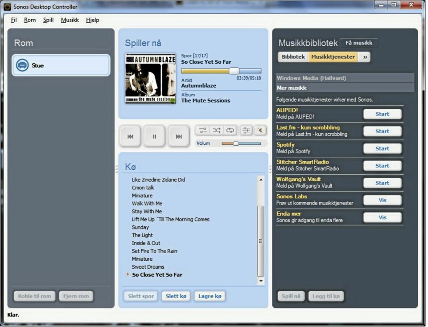Click the Få musikk button
The image size is (428, 327).
[359, 43]
